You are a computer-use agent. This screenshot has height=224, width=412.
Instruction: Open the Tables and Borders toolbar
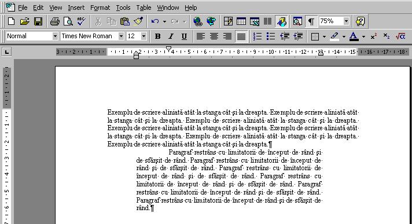[228, 21]
